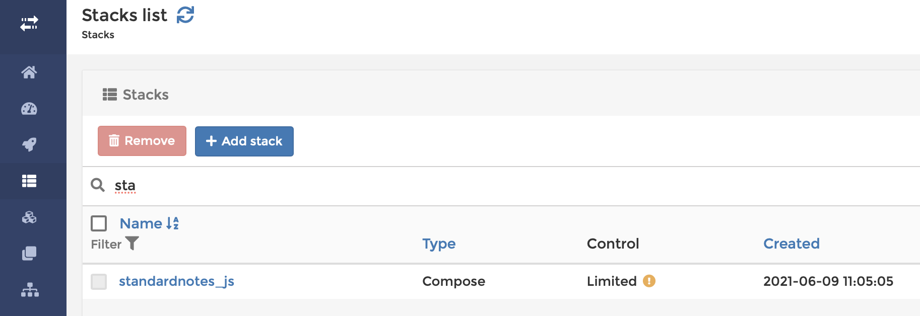Open the Filter funnel next to Name
This screenshot has height=316, width=920.
132,244
